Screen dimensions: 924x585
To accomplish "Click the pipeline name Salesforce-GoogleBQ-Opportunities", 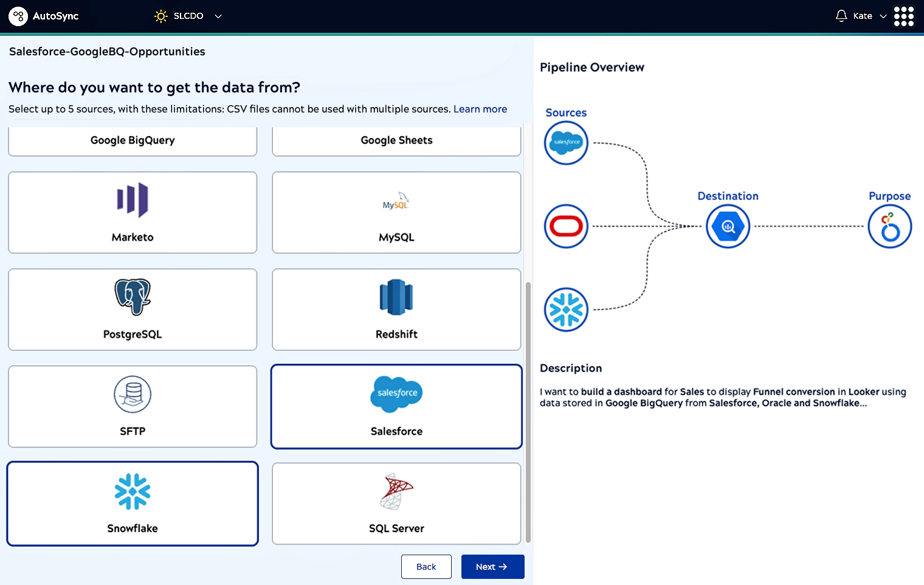I will point(107,52).
